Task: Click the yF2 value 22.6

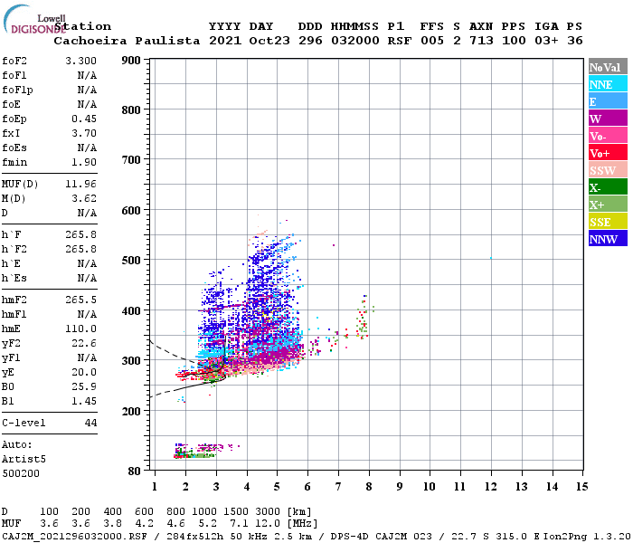Action: click(84, 343)
